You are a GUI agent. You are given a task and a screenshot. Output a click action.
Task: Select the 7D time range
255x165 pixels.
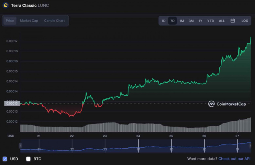[x=172, y=21]
